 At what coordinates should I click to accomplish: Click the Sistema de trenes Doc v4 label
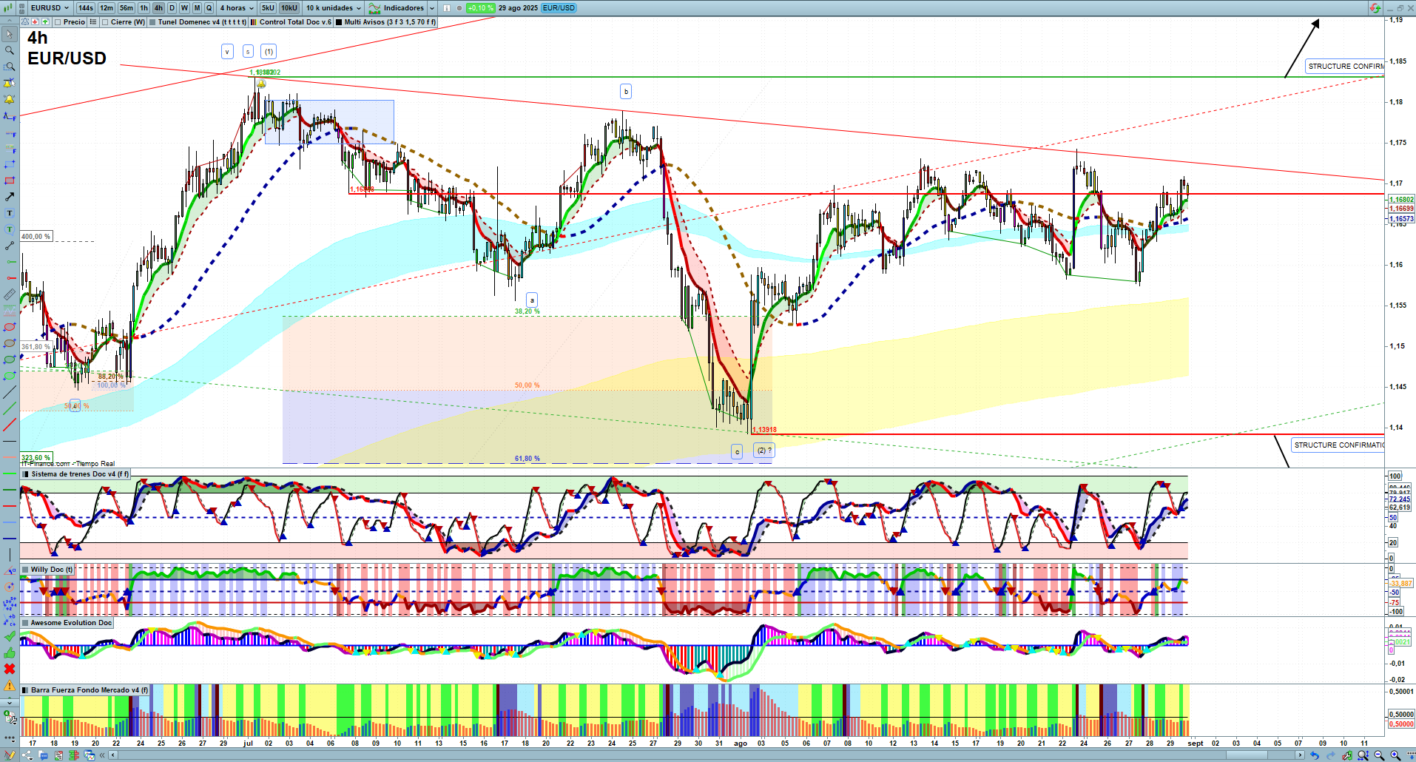80,474
